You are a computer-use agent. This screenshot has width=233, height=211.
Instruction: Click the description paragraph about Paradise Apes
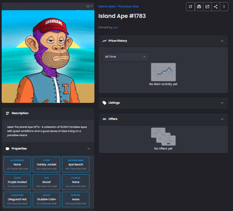pyautogui.click(x=47, y=131)
